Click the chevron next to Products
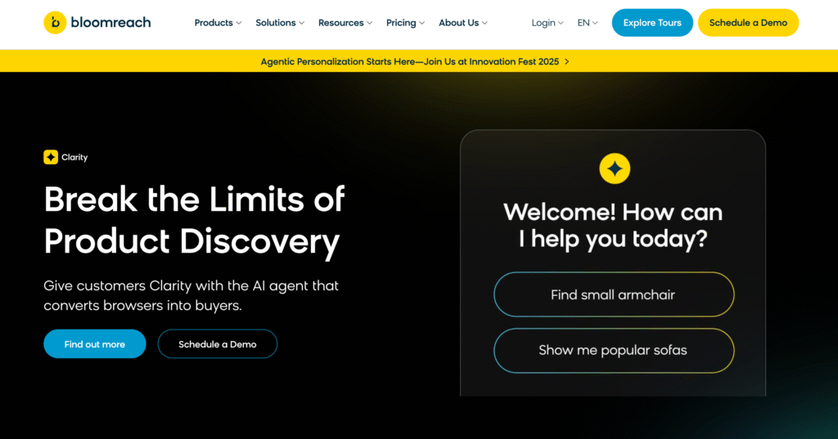 click(x=239, y=24)
